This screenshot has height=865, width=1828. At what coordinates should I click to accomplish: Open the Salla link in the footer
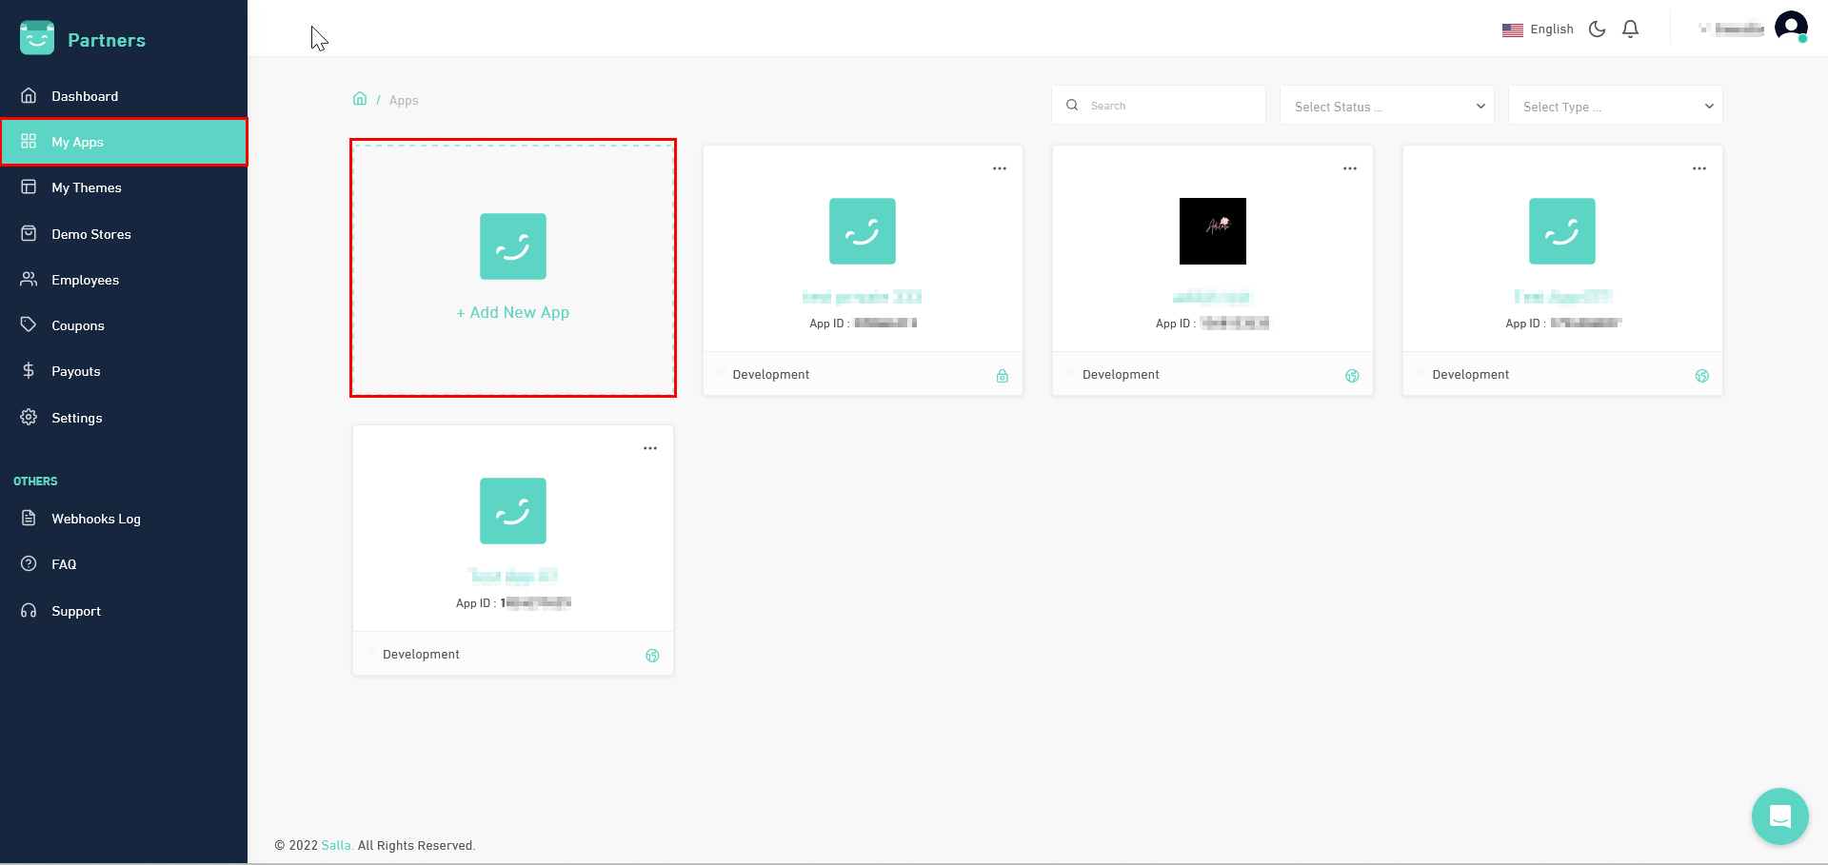[x=335, y=845]
